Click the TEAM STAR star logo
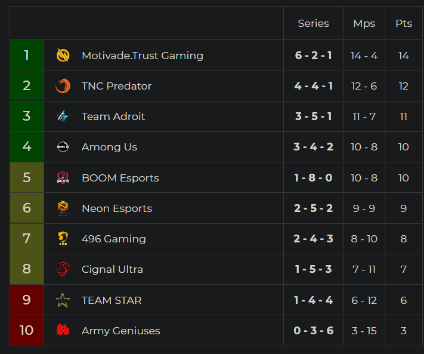The height and width of the screenshot is (354, 424). tap(63, 300)
